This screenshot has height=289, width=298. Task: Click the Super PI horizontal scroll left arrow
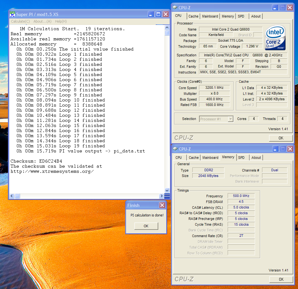tap(12, 196)
